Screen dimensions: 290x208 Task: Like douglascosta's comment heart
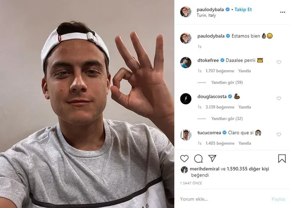(279, 99)
